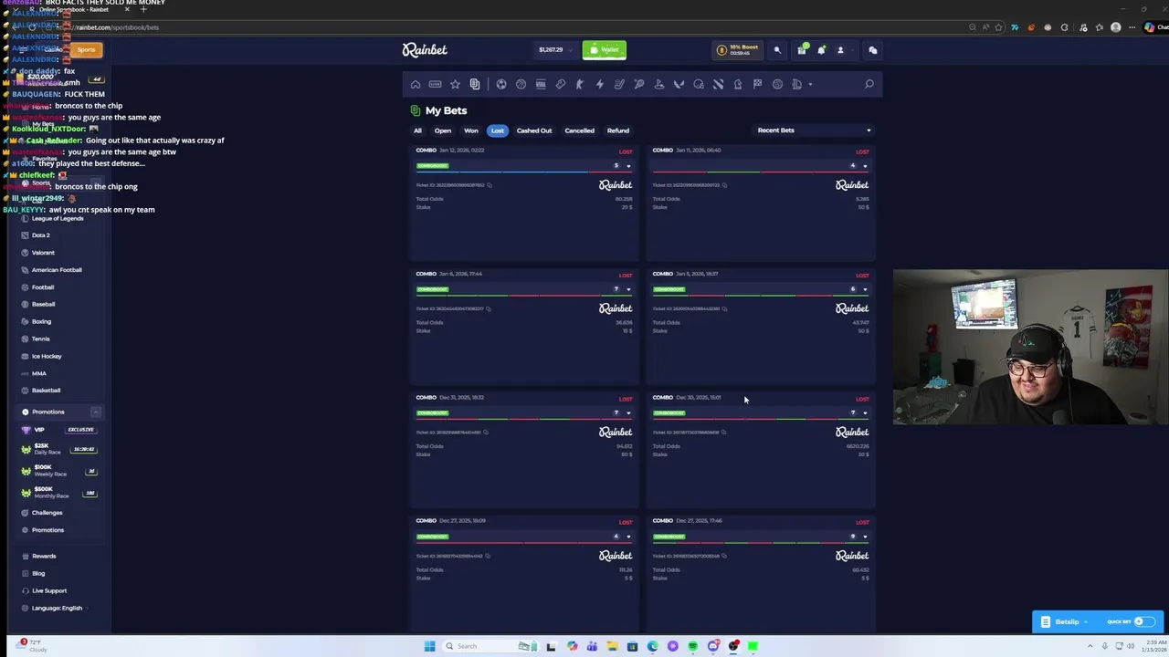Open the notifications bell icon
The width and height of the screenshot is (1169, 657).
point(820,50)
